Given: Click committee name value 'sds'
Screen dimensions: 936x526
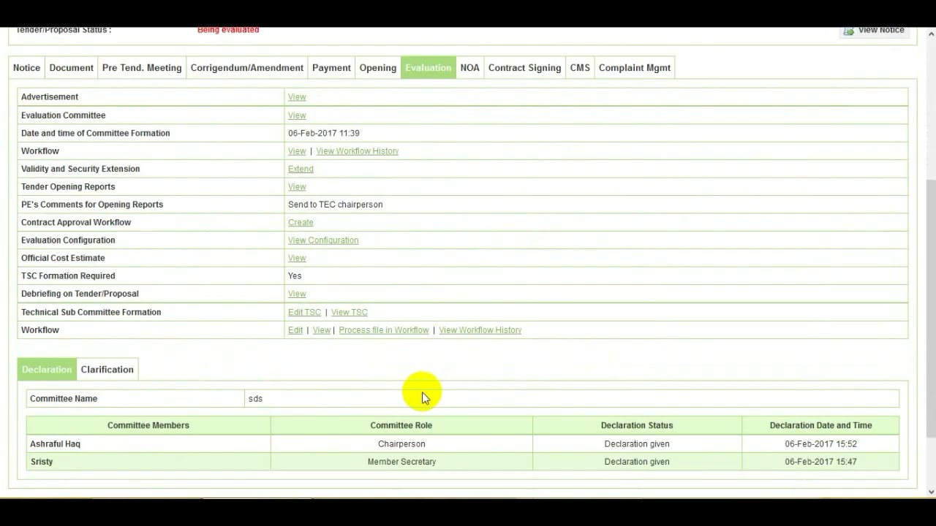Looking at the screenshot, I should (x=255, y=399).
